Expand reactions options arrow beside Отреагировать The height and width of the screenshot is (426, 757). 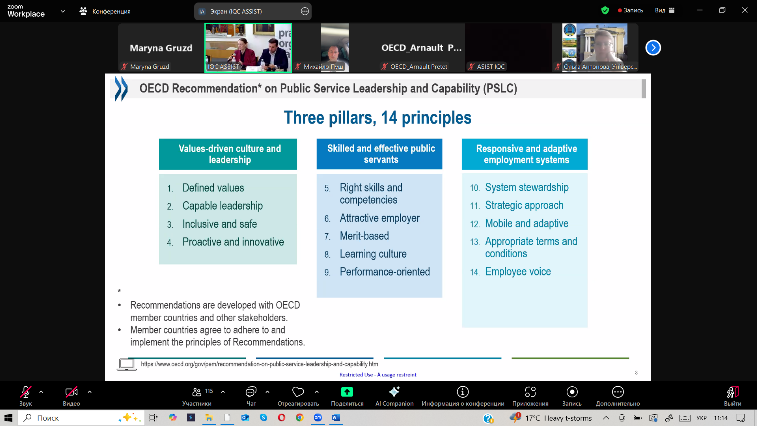(x=317, y=392)
